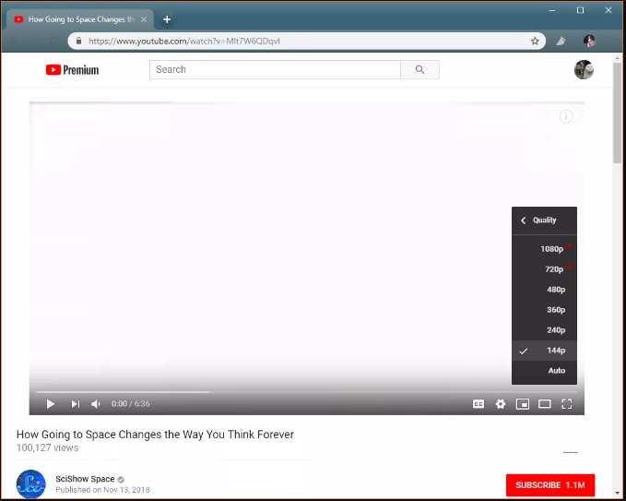Click the scrollbar down arrow
This screenshot has width=626, height=501.
pos(617,493)
